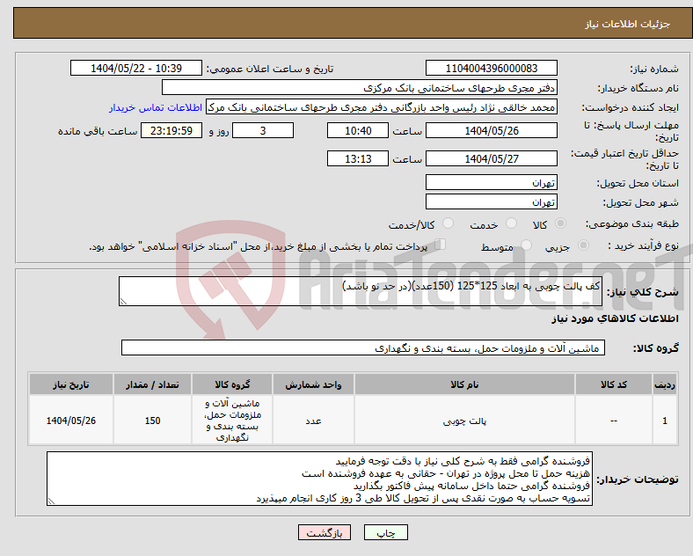Click the بازگشت (back) button
Screen dimensions: 693x556
325,532
